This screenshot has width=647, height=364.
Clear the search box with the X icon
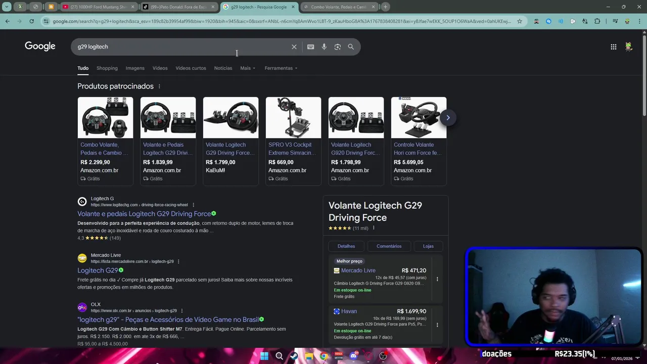pyautogui.click(x=294, y=47)
